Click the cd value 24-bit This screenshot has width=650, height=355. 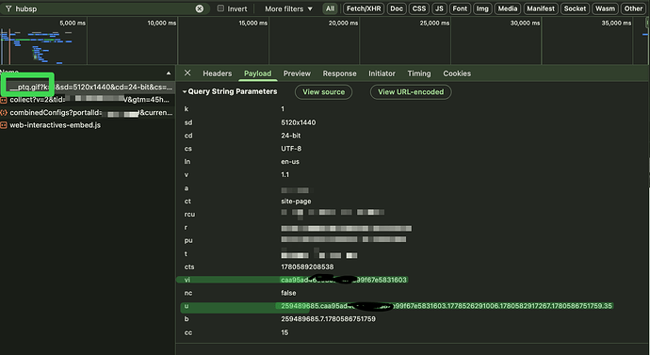pos(290,136)
